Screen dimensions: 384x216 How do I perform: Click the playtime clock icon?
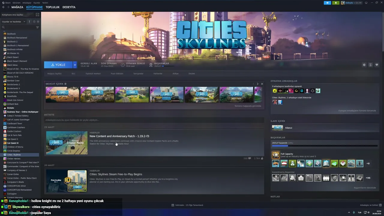[x=123, y=65]
